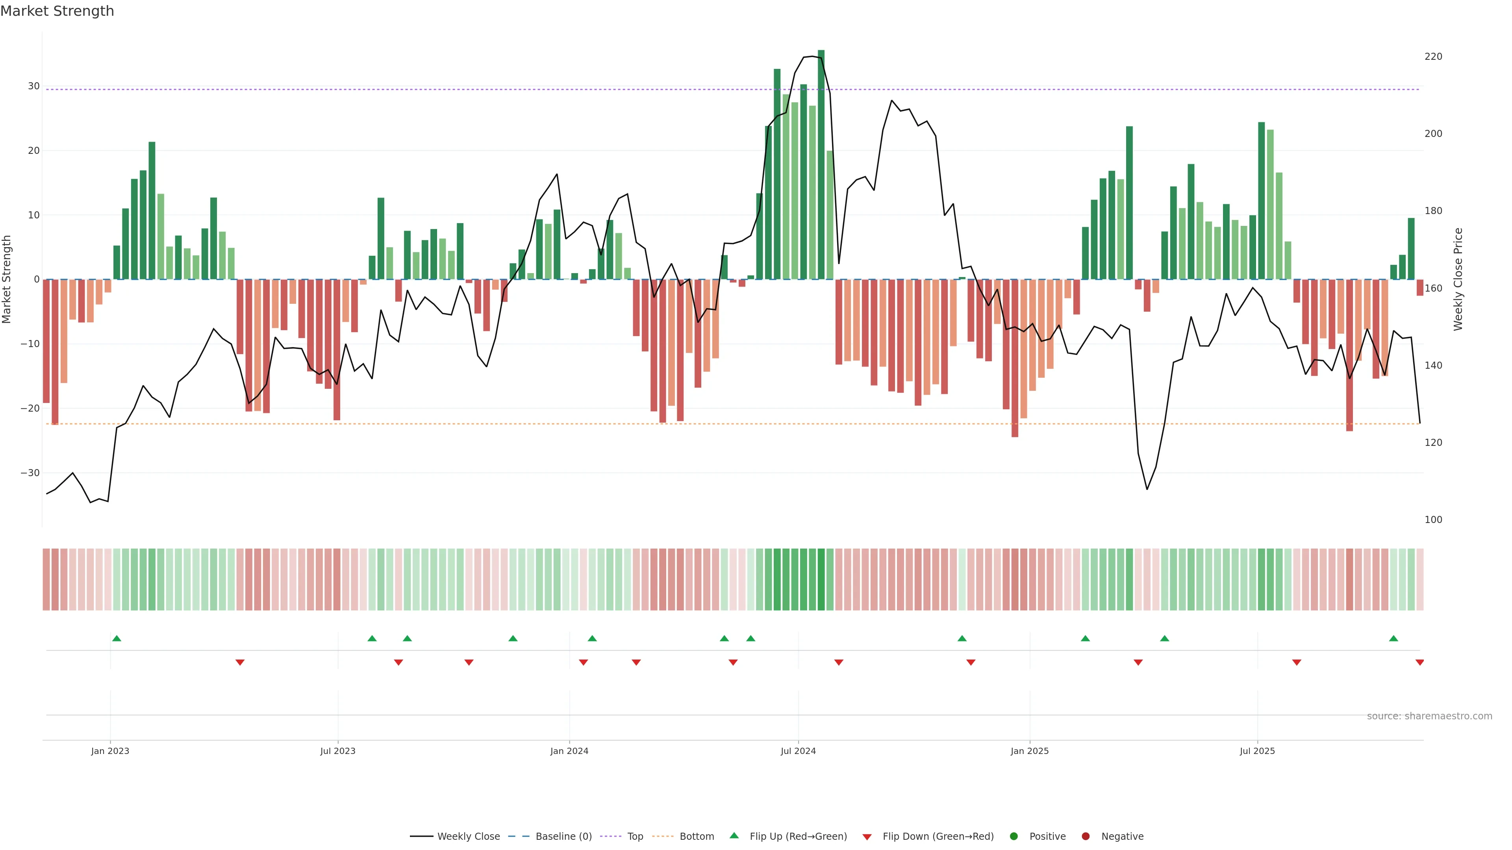Click the last green flip-up marker at far right
1512x850 pixels.
click(x=1393, y=638)
